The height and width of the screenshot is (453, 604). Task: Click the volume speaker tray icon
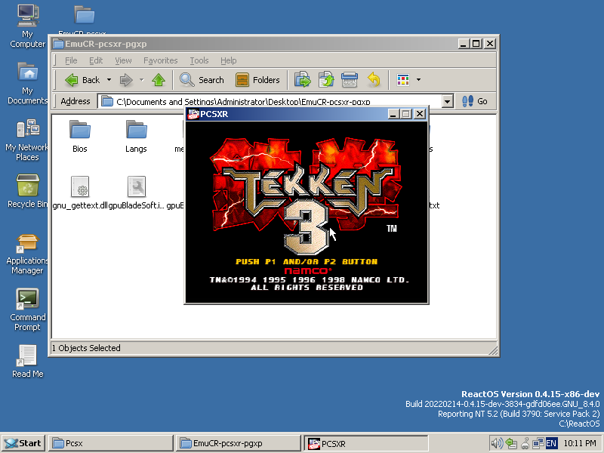pos(497,443)
